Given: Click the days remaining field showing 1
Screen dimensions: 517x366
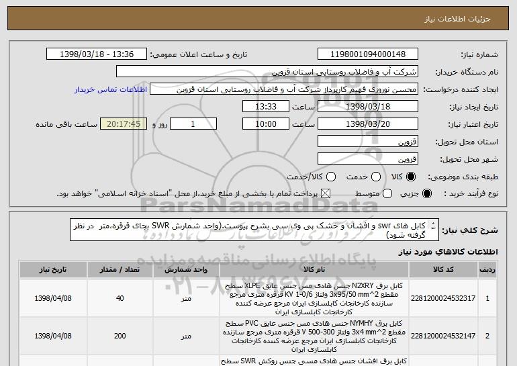Looking at the screenshot, I should [193, 124].
